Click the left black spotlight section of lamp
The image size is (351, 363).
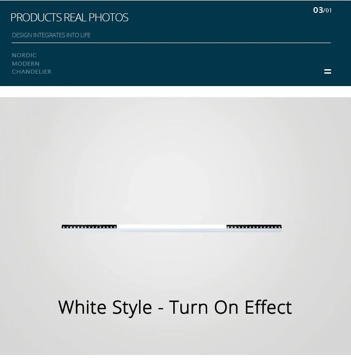pos(89,227)
